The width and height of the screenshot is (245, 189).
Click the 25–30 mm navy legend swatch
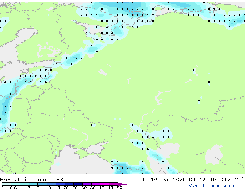click(x=78, y=184)
